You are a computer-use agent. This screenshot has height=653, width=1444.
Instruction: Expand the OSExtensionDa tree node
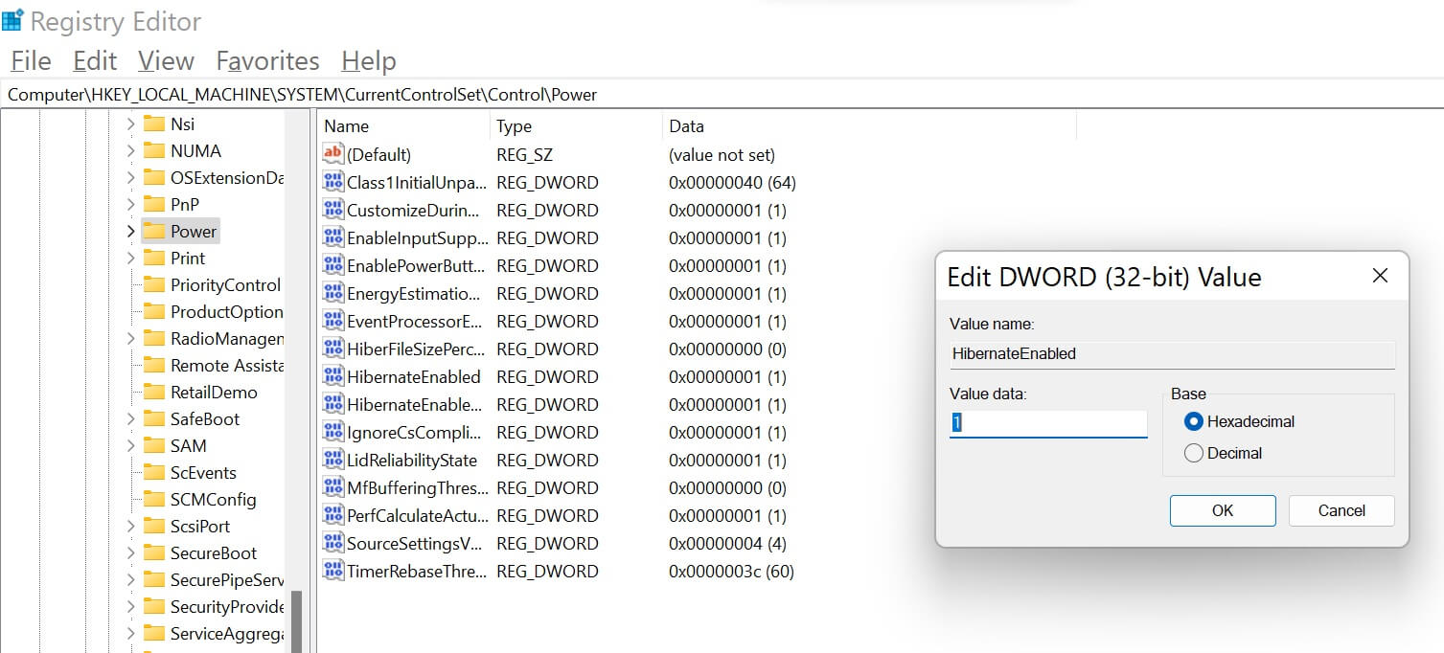tap(131, 177)
